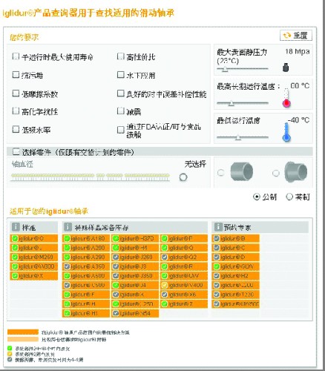325x371 pixels.
Task: Click the max surface pressure slider
Action: (243, 69)
